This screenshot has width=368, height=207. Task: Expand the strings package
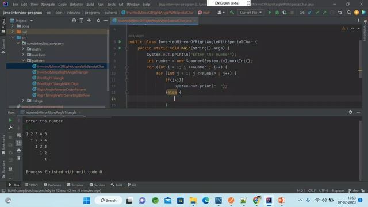click(x=23, y=101)
